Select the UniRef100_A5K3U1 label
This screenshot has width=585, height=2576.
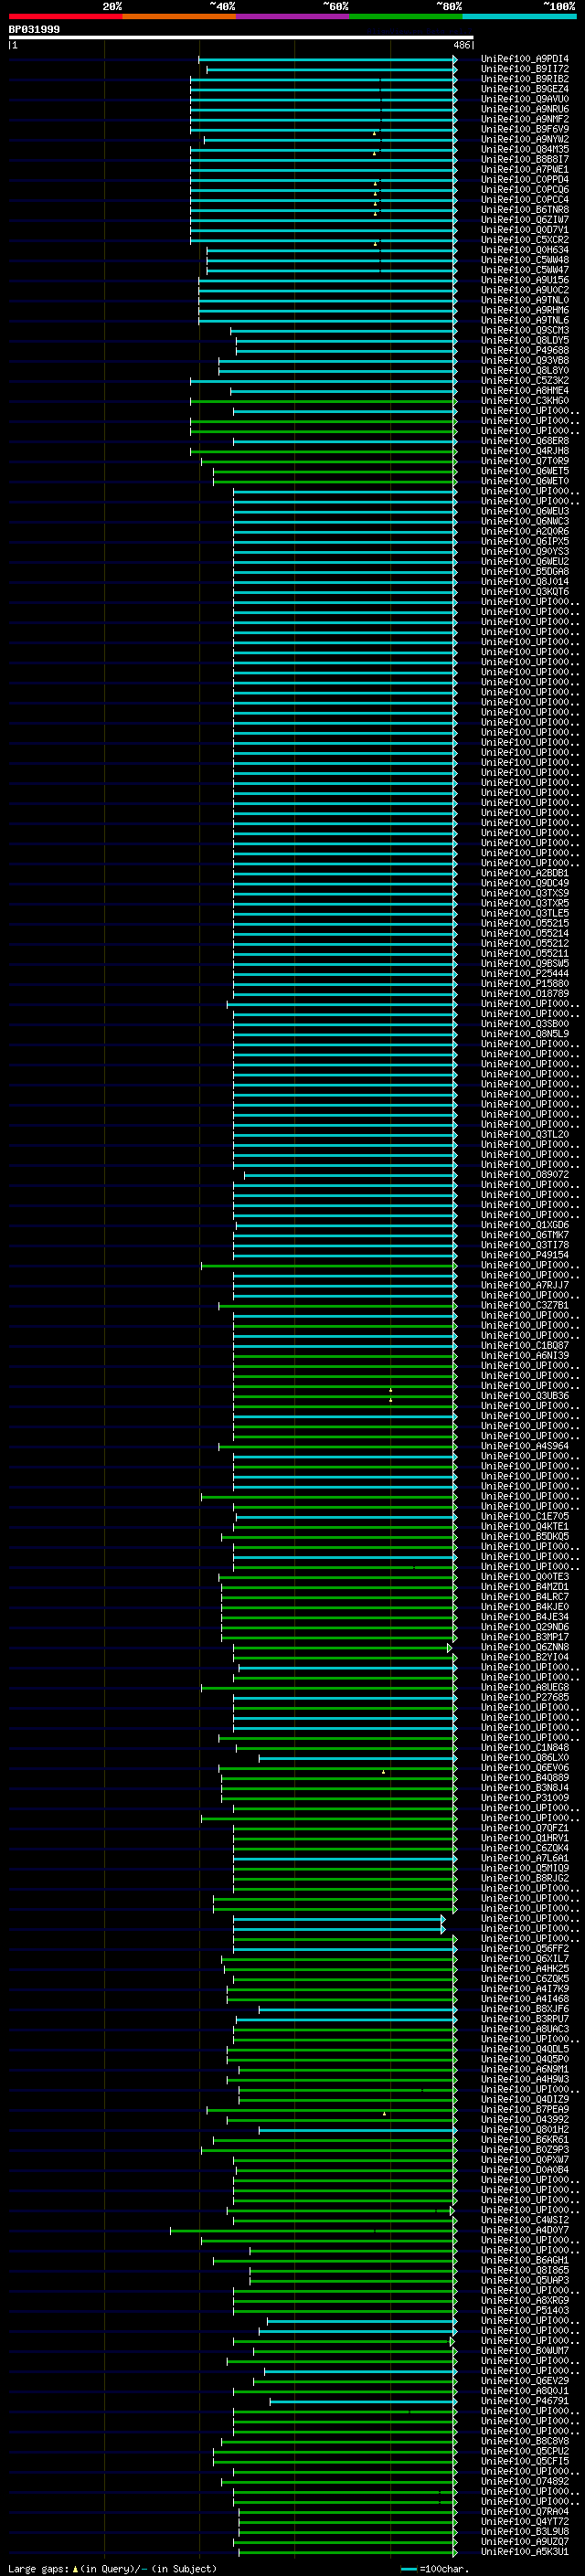[x=525, y=2551]
